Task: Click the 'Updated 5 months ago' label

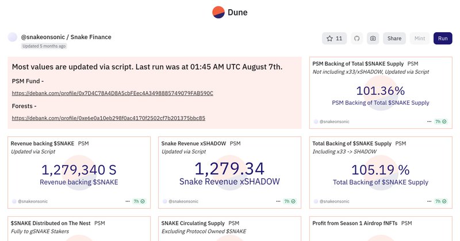Action: coord(44,46)
